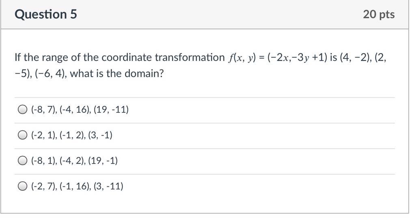Click the answer text (-8, 1), (-4, 2), (19, -1)
This screenshot has width=410, height=224.
[x=75, y=161]
